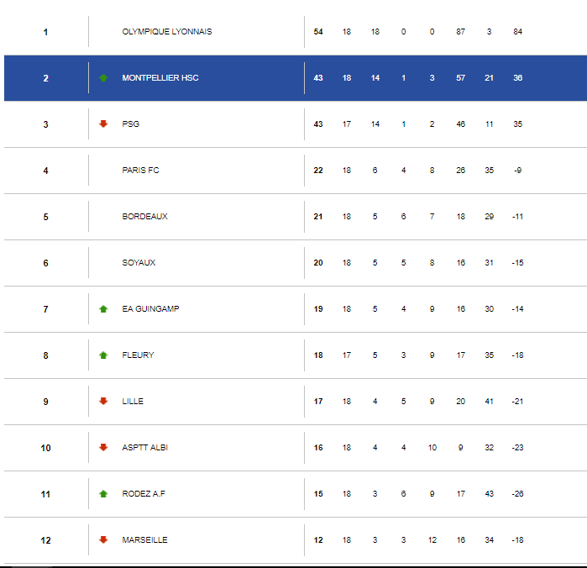
Task: Click the red down arrow beside ASPTT Albi
Action: point(103,447)
